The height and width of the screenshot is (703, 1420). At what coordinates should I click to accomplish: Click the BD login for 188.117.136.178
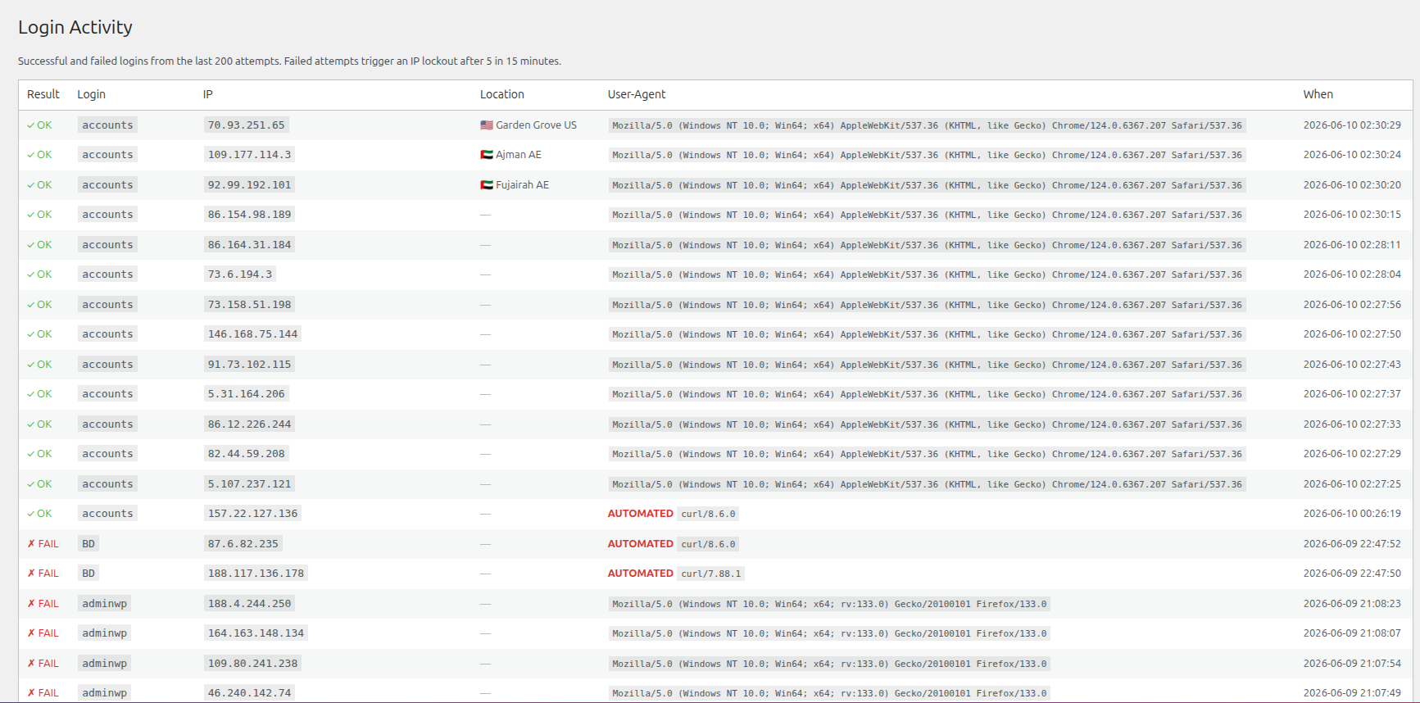point(88,574)
